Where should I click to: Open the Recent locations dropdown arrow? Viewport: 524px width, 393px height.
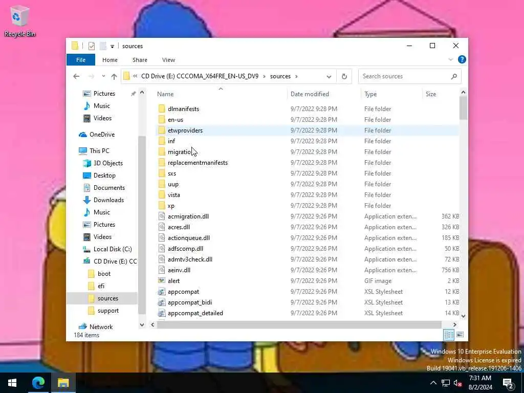103,76
